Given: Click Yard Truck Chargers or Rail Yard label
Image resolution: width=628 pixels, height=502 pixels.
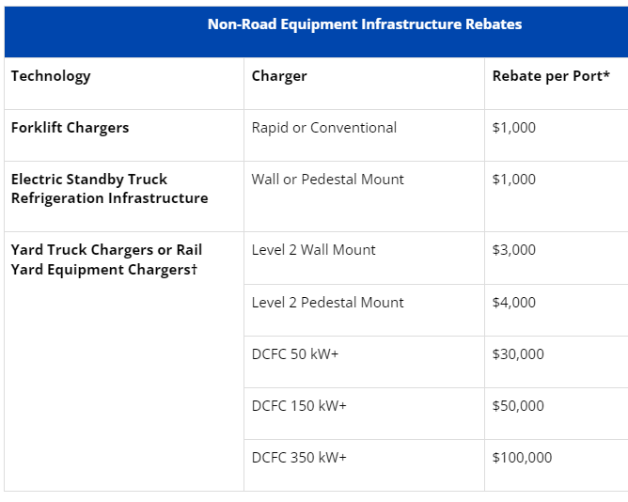Looking at the screenshot, I should [106, 259].
